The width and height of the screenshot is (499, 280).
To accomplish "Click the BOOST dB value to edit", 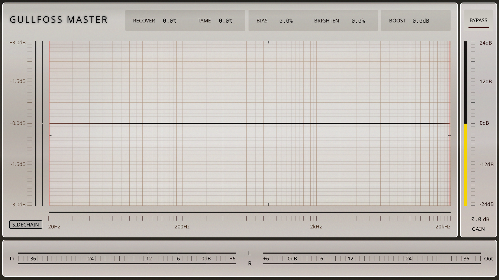I will 420,20.
